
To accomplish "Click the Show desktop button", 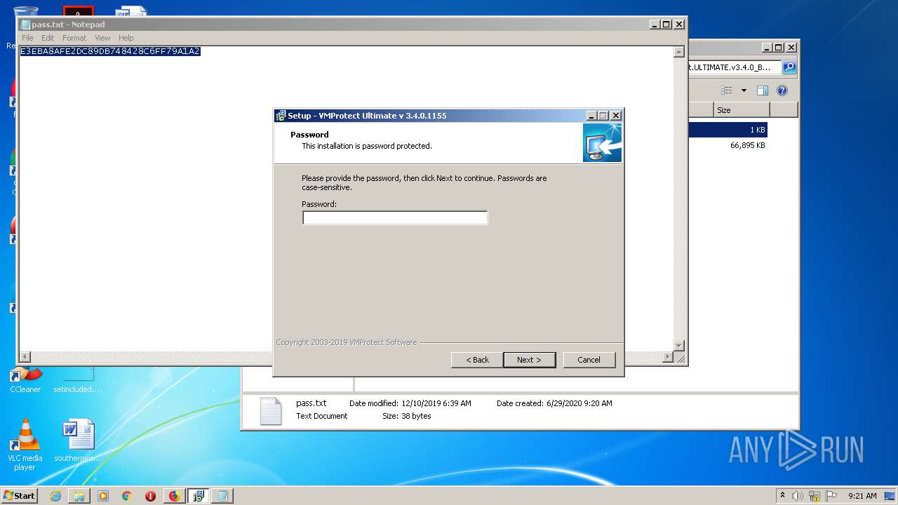I will (x=891, y=496).
